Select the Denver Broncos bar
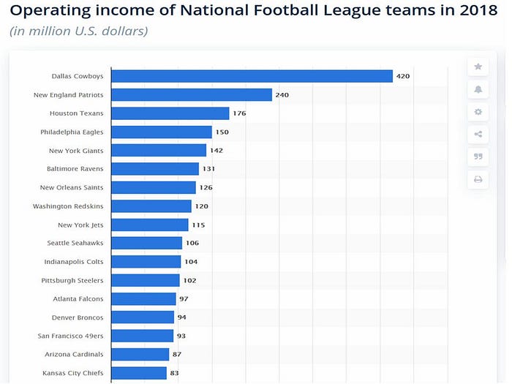This screenshot has width=512, height=384. click(143, 317)
